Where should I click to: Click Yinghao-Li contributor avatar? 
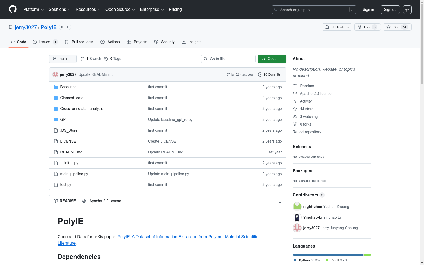(x=297, y=217)
